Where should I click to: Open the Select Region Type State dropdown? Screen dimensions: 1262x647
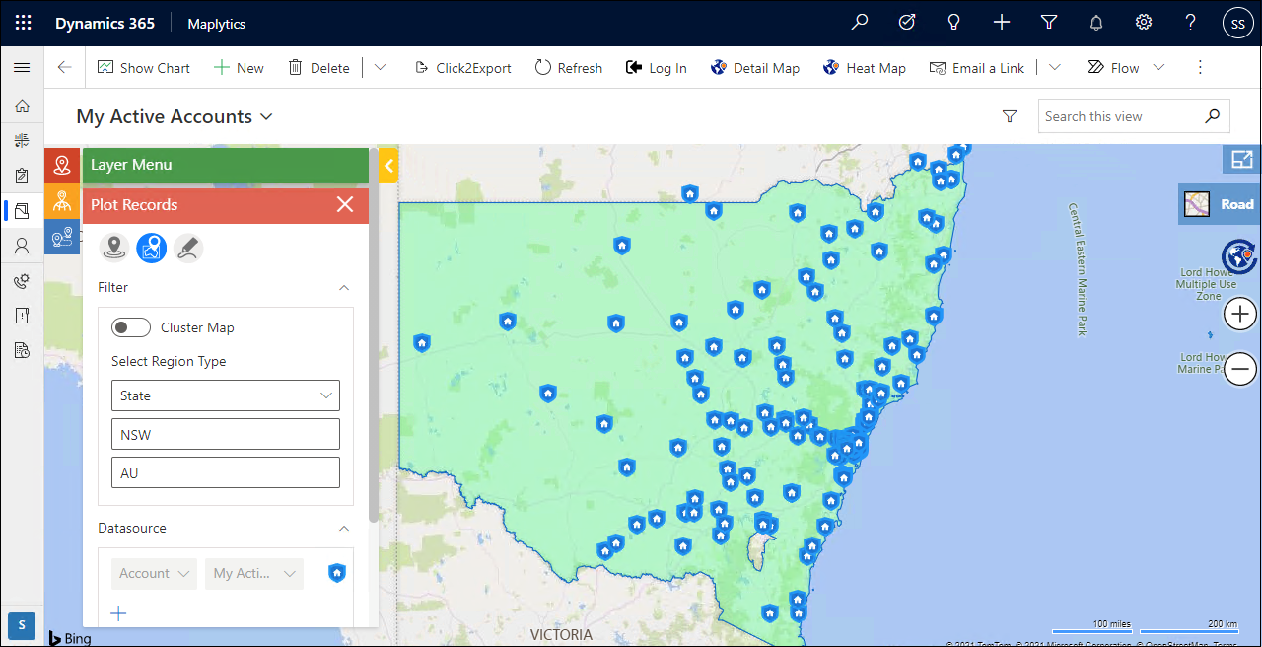point(226,395)
